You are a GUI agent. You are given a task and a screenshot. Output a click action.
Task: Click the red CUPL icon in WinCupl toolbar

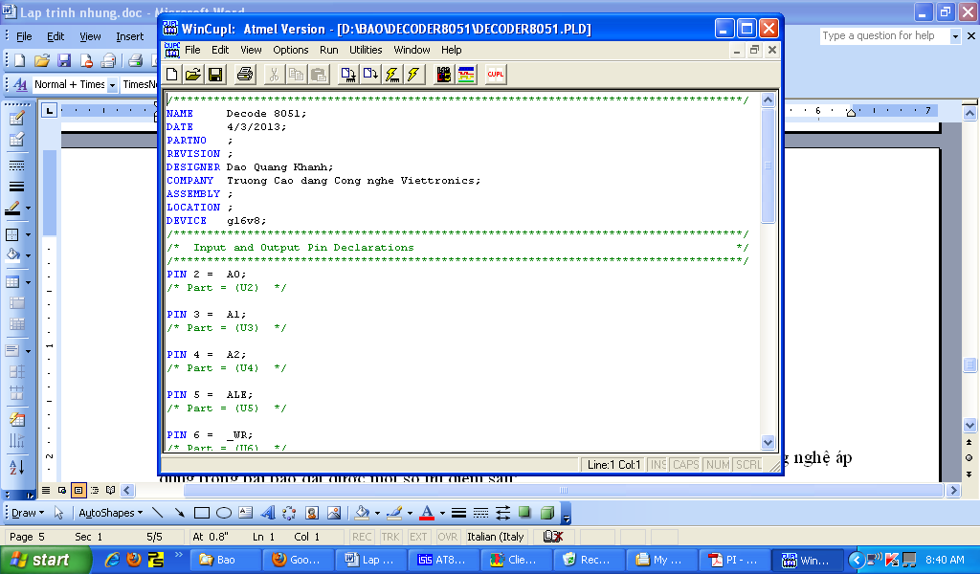point(496,75)
